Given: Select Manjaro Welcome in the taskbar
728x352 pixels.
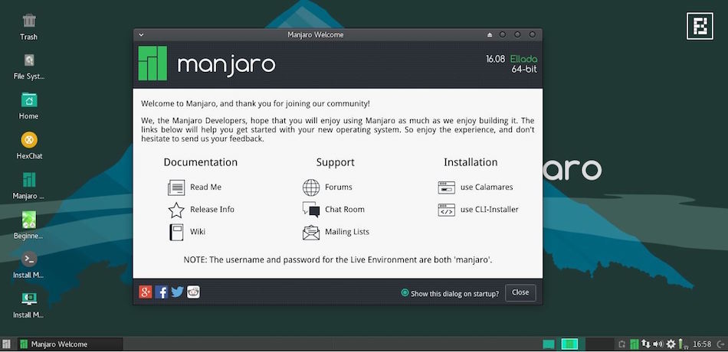Looking at the screenshot, I should pyautogui.click(x=70, y=344).
